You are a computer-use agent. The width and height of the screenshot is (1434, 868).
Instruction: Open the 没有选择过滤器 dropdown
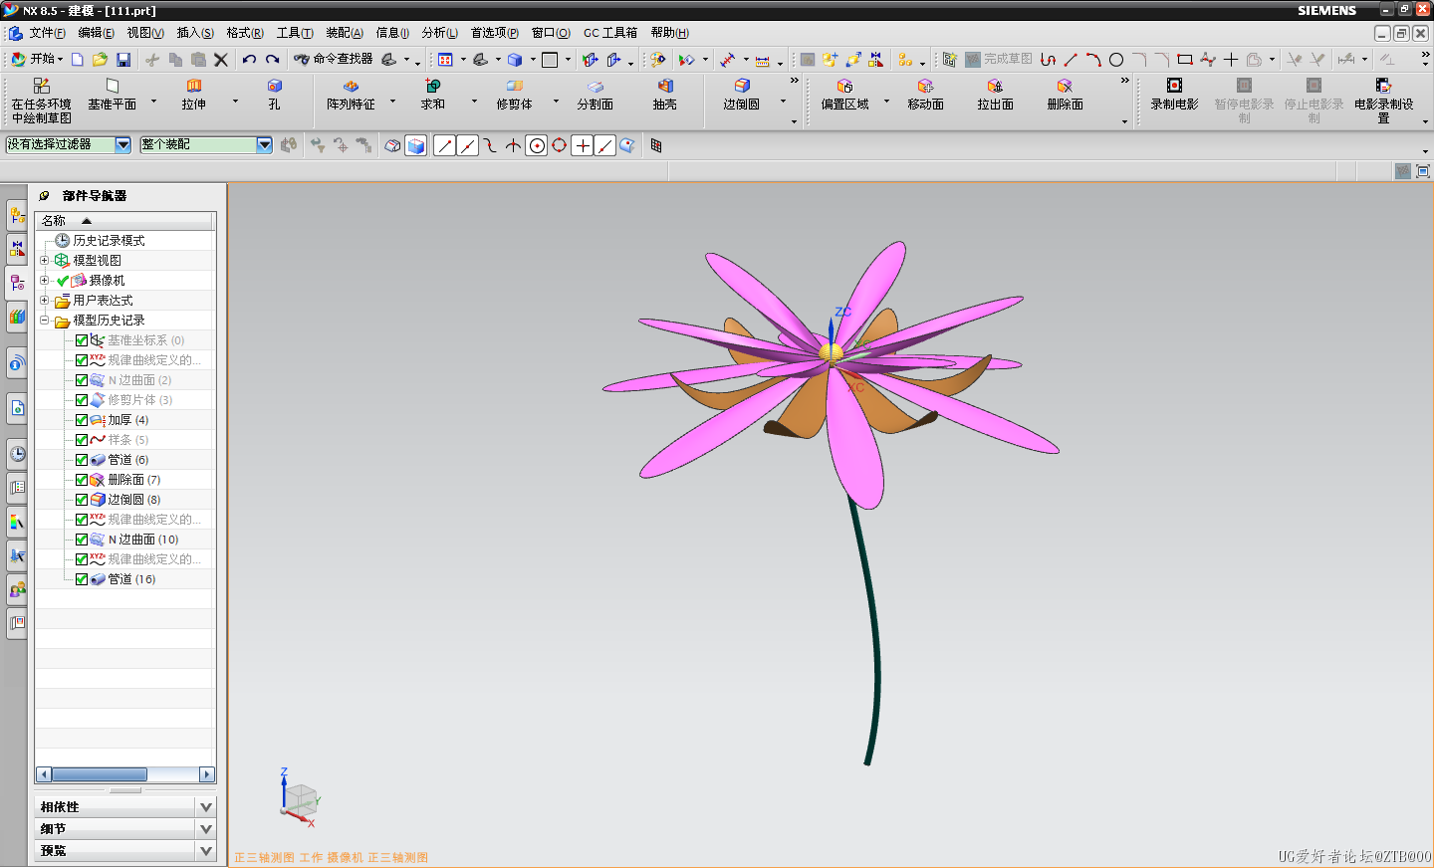point(122,145)
